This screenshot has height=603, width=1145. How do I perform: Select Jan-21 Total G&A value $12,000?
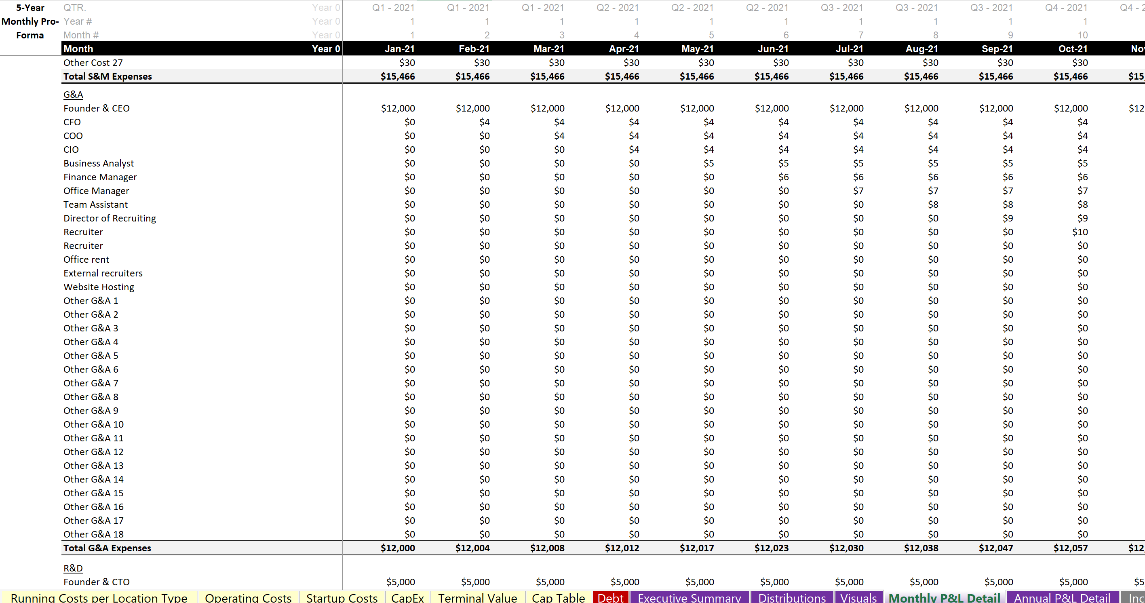point(398,548)
